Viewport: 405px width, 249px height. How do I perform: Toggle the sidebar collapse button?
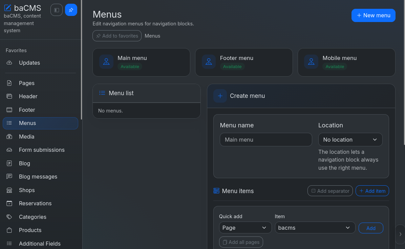point(57,10)
